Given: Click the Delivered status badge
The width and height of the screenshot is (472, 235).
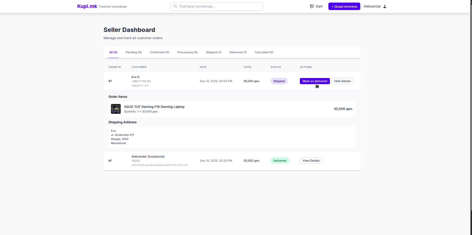Looking at the screenshot, I should point(280,161).
